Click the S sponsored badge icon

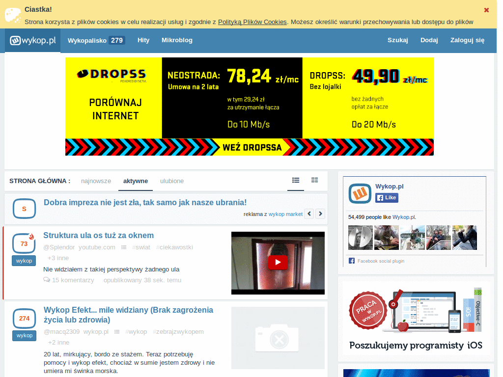click(24, 209)
